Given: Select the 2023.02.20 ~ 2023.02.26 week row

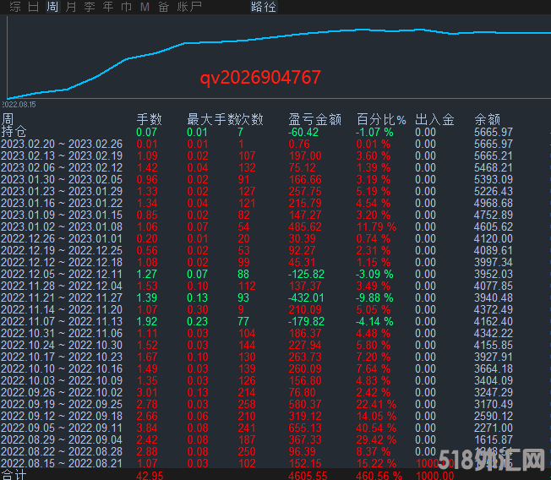Looking at the screenshot, I should tap(62, 144).
